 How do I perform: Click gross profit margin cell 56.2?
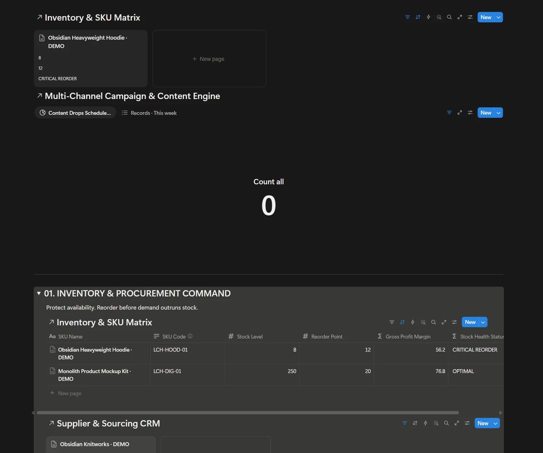pyautogui.click(x=411, y=353)
